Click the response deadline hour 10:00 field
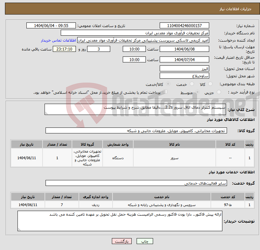This screenshot has height=250, width=260. click(134, 49)
